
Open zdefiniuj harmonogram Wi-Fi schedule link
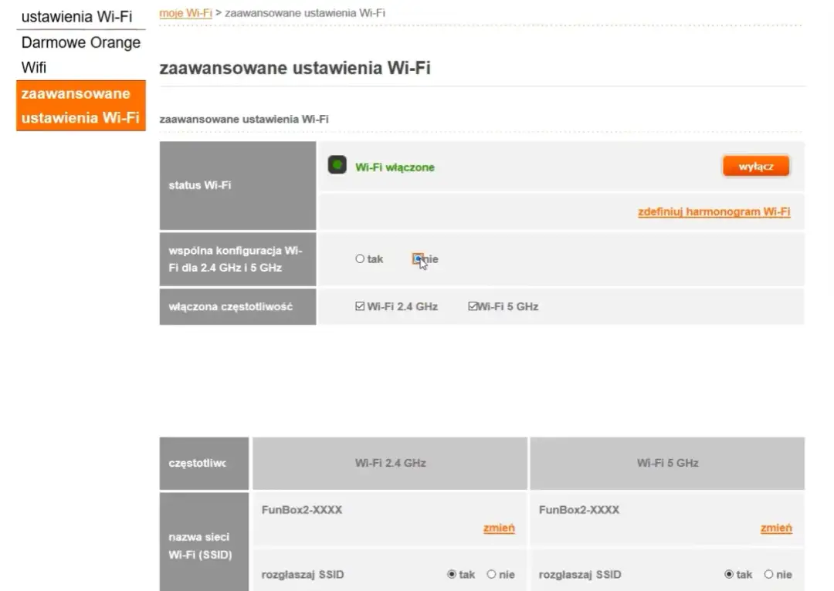click(714, 211)
